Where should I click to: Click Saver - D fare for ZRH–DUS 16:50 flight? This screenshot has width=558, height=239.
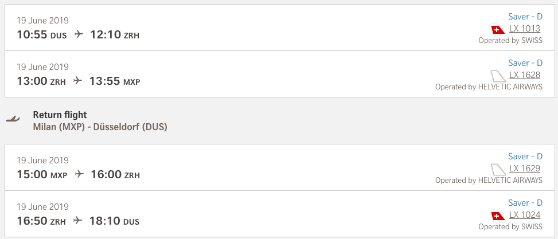click(525, 203)
